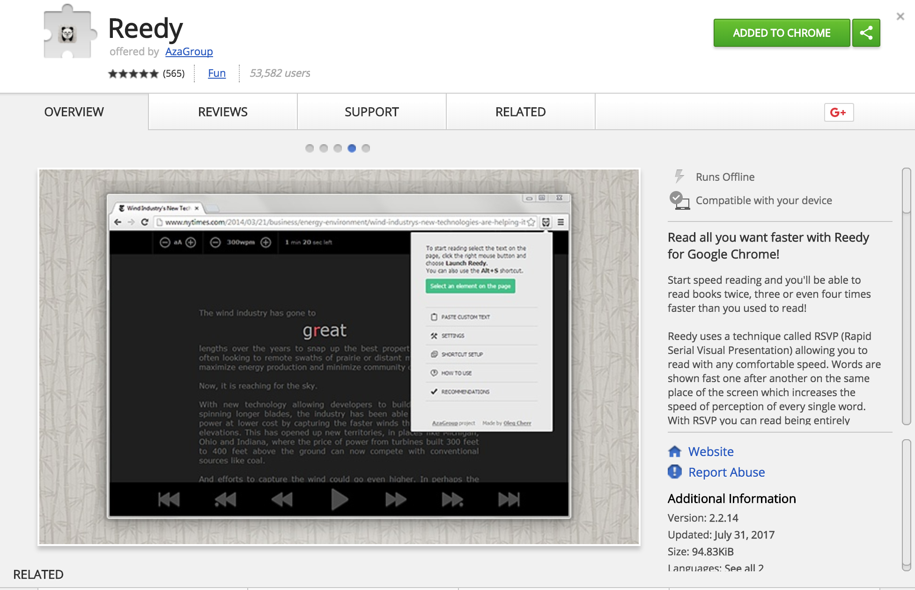Click the Runs Offline lightning icon
This screenshot has width=915, height=590.
(x=679, y=177)
